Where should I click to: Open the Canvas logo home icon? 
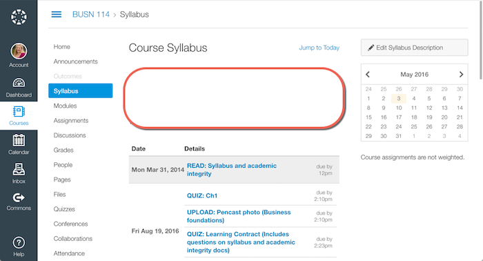pos(19,17)
